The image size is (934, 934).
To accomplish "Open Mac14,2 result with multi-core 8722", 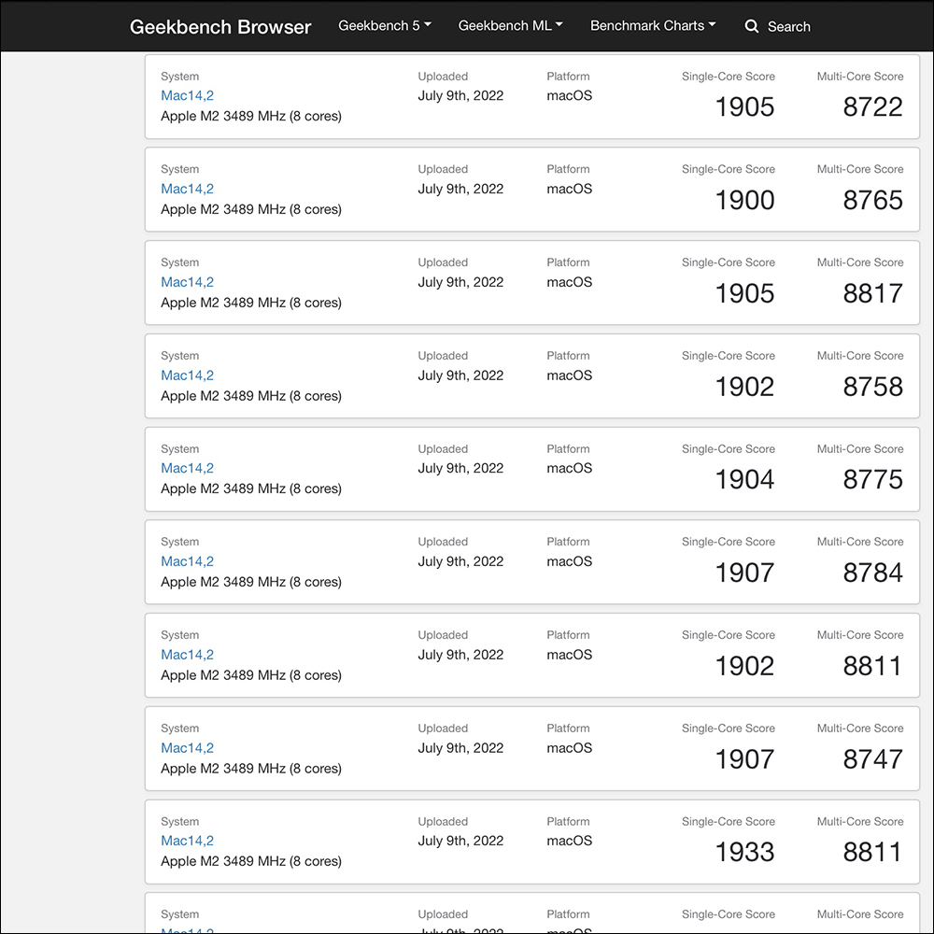I will coord(187,95).
